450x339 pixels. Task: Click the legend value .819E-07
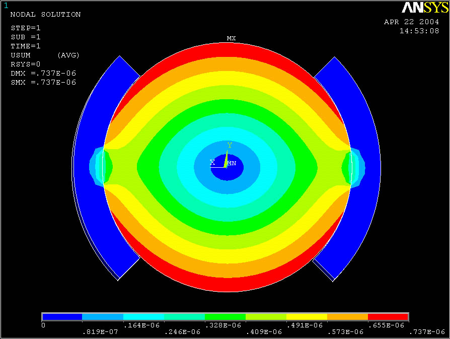100,332
